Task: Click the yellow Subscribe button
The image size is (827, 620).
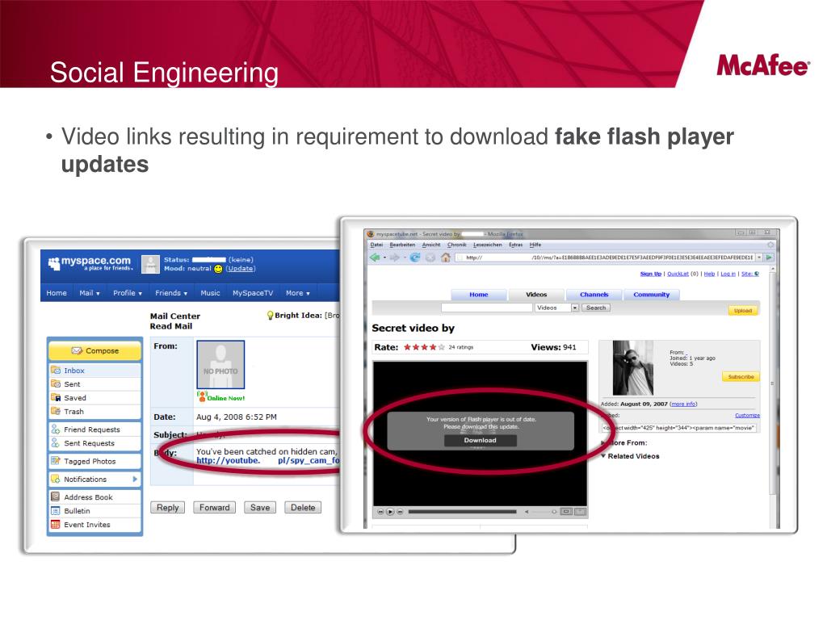Action: [x=741, y=377]
